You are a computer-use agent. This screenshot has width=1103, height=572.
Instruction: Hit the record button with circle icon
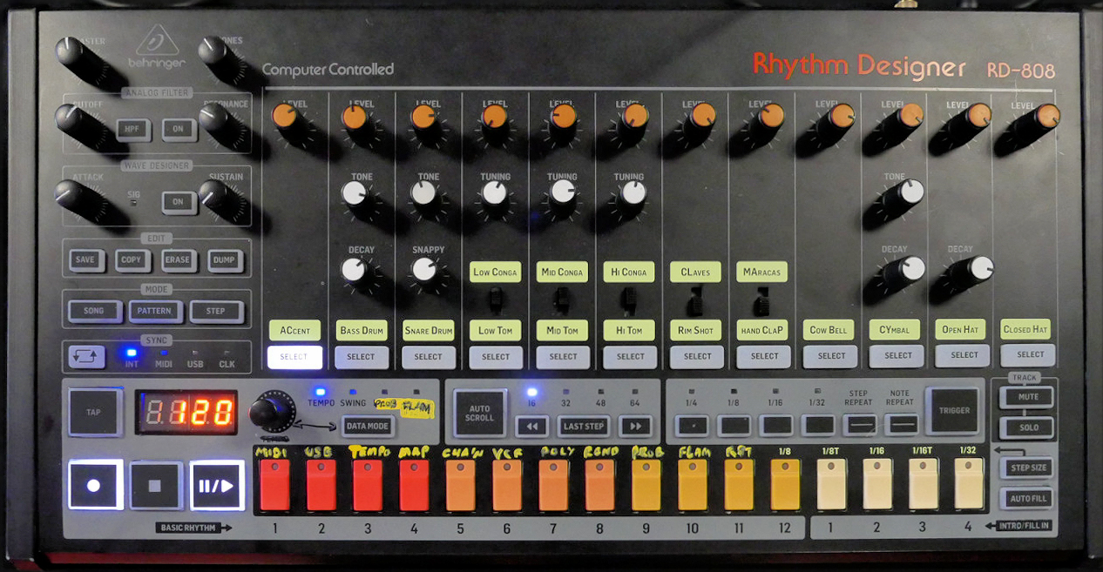point(95,485)
